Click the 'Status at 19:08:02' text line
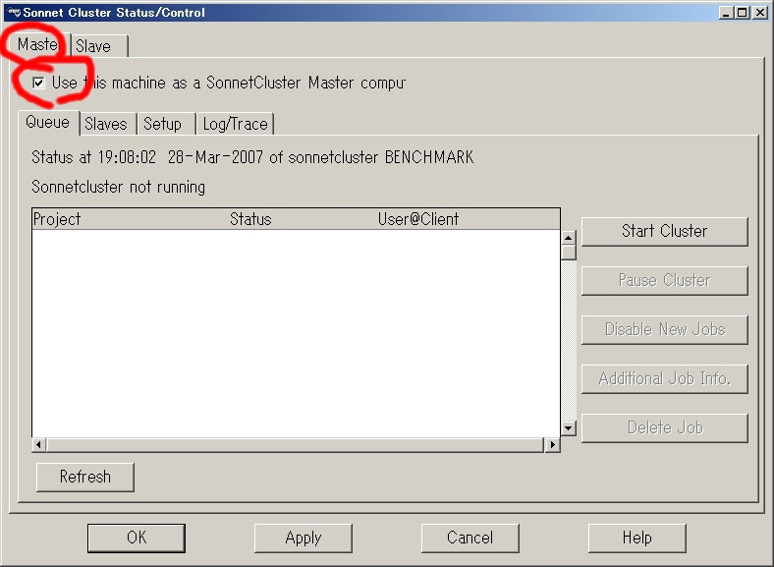 point(252,157)
